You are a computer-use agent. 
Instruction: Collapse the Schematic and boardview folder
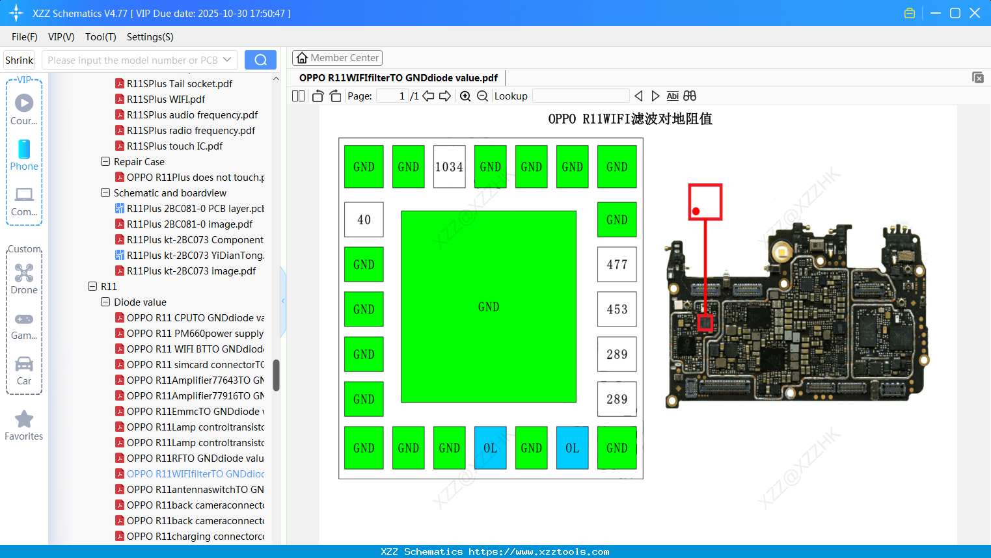point(105,193)
